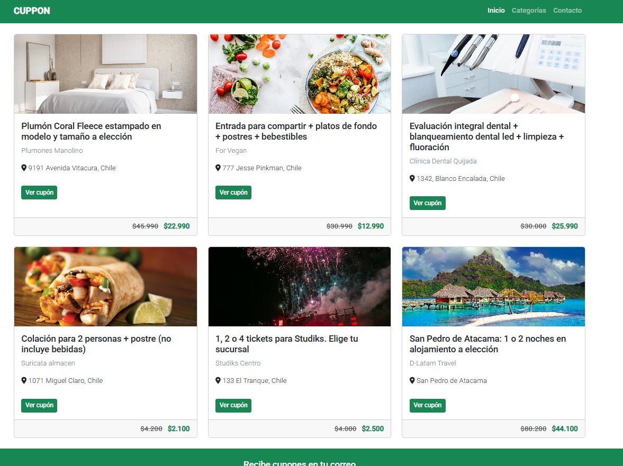Click the location pin beside 777 Jesse Pinkman
This screenshot has height=466, width=623.
point(218,168)
